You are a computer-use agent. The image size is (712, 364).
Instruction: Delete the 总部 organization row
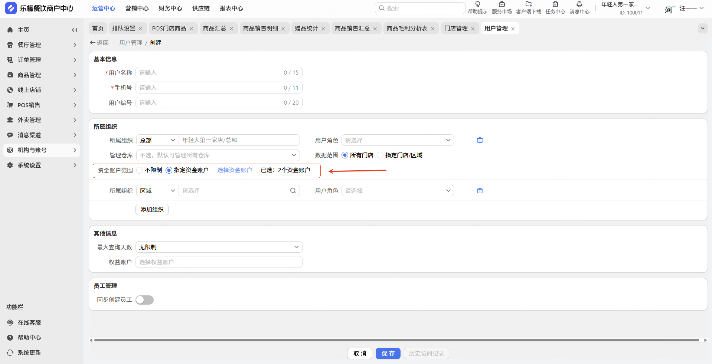coord(480,140)
